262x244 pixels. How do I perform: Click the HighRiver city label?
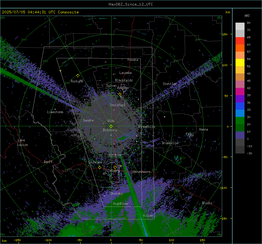point(121,204)
